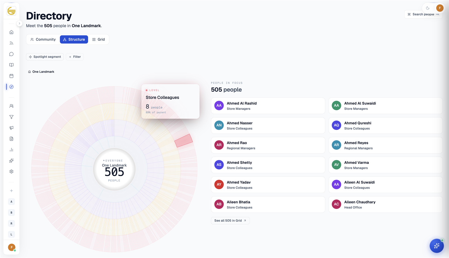Open Ahmed Qureshi's person card
The image size is (449, 258).
(x=385, y=125)
